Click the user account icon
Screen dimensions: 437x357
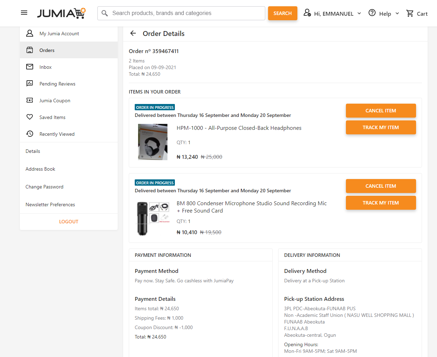point(307,13)
